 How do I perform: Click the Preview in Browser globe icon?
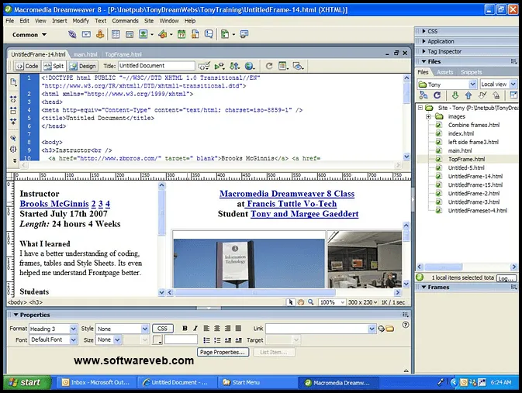pyautogui.click(x=249, y=66)
